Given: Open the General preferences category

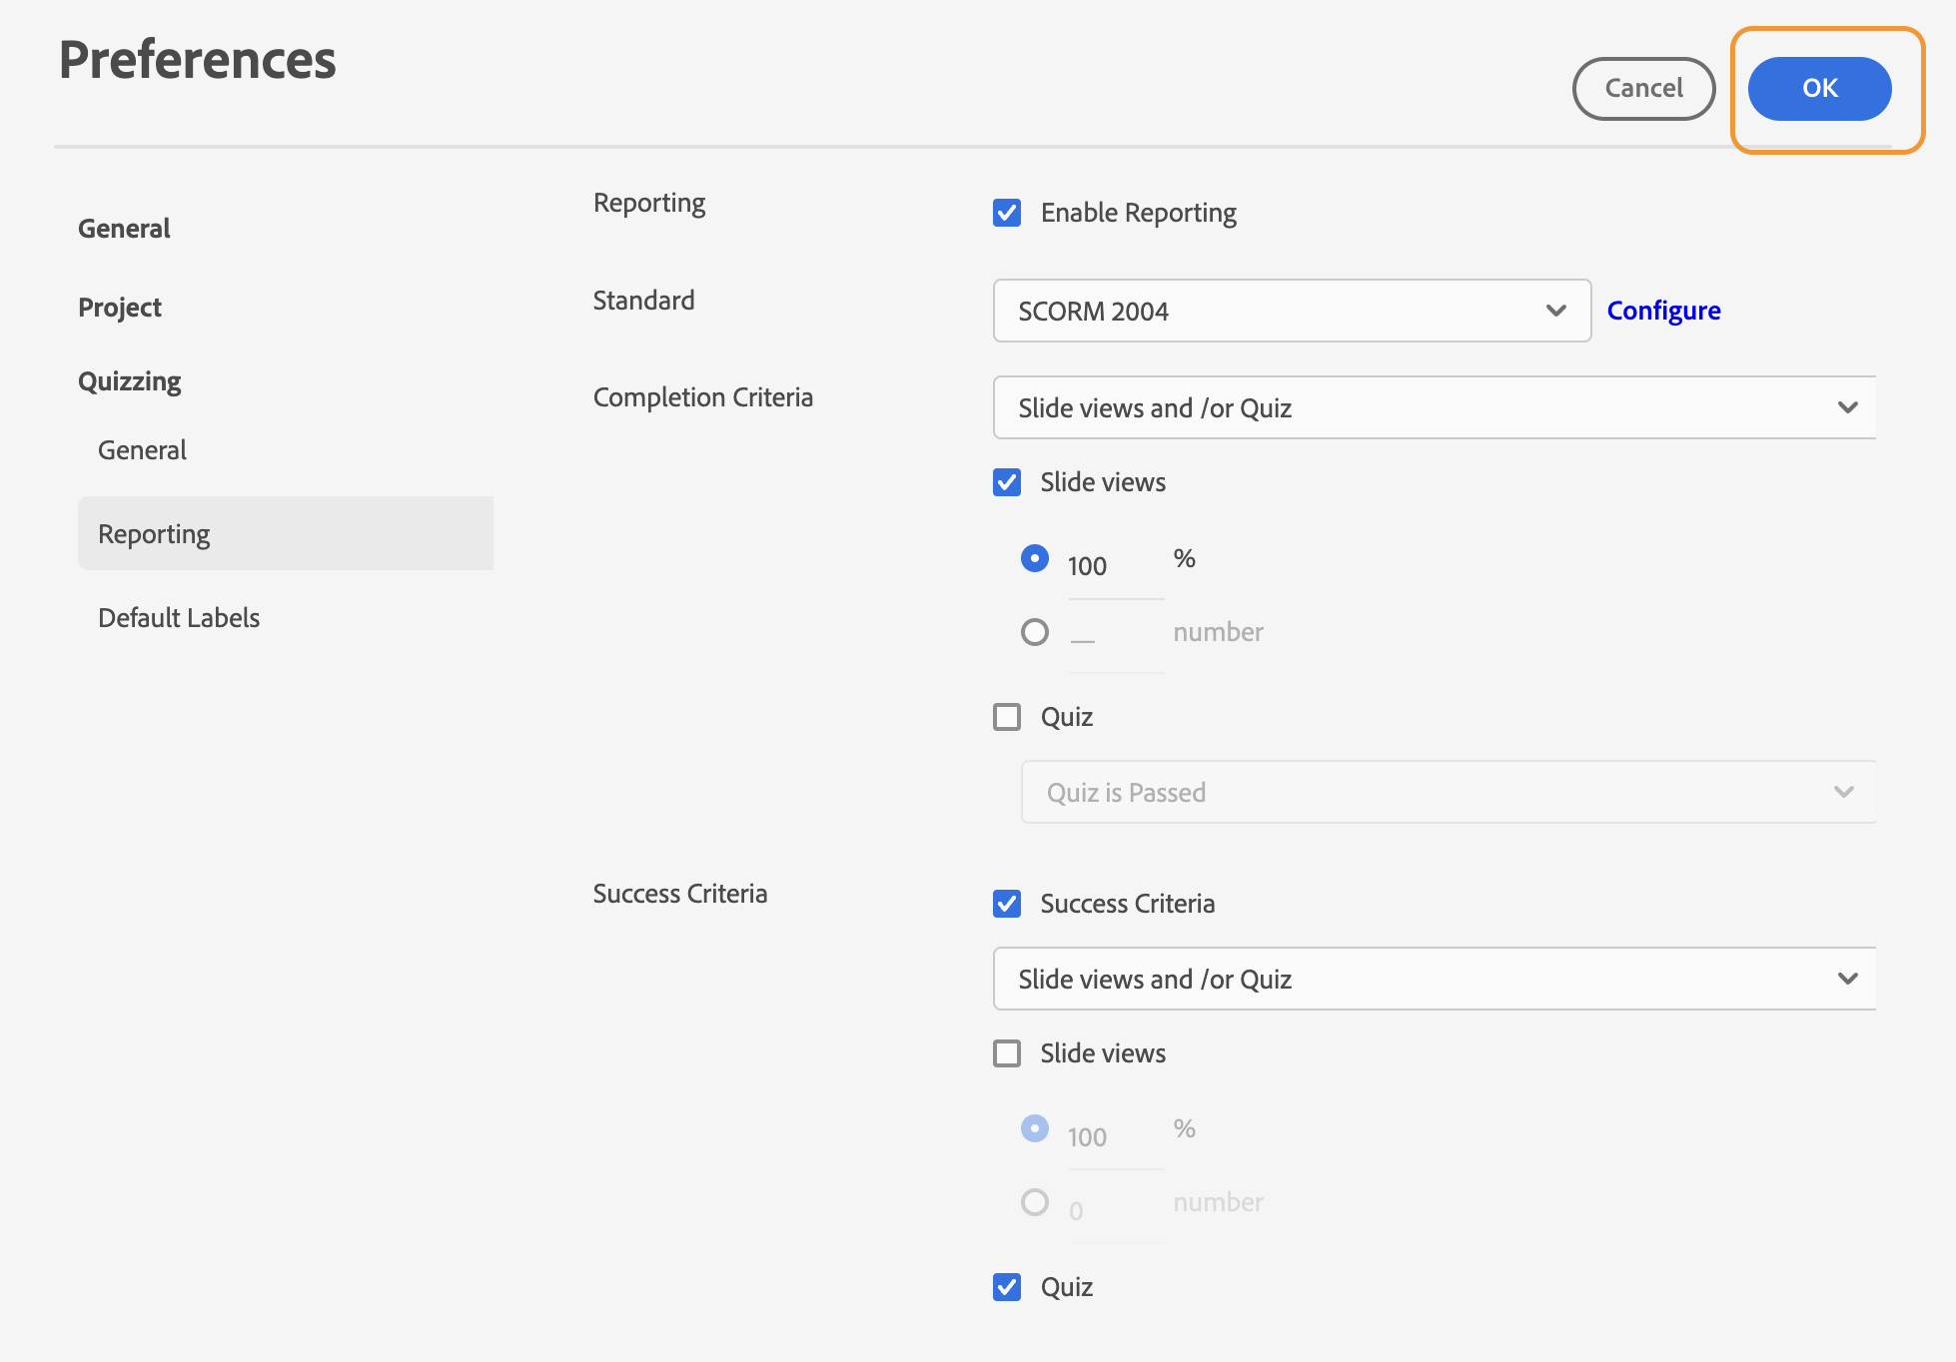Looking at the screenshot, I should (125, 229).
